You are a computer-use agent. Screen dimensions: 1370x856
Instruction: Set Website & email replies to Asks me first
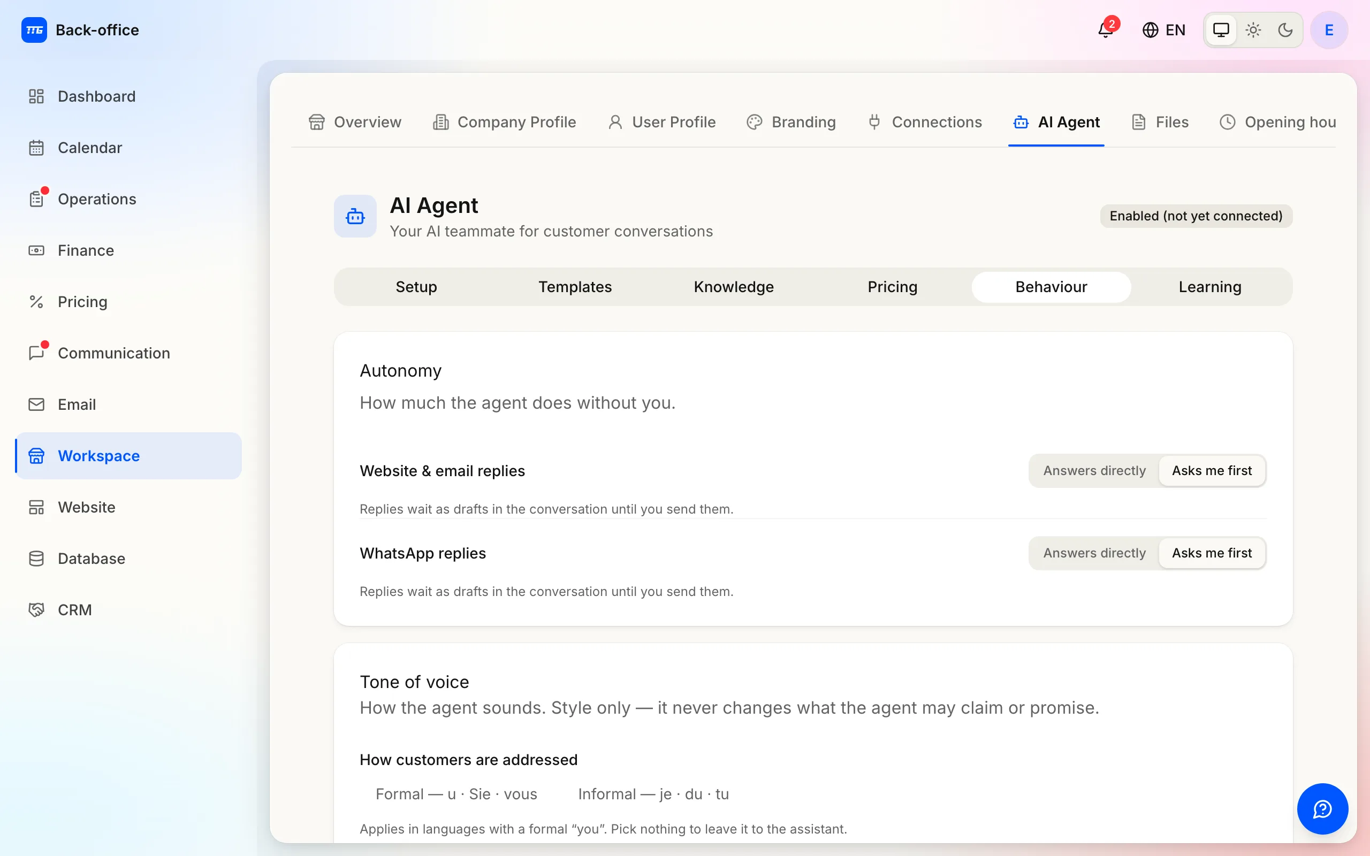coord(1212,470)
